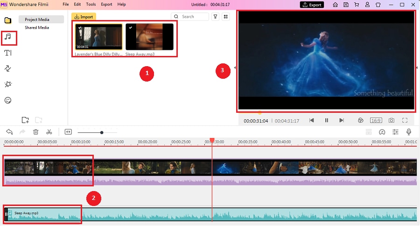Select the Lavender's Blue video clip on timeline
The height and width of the screenshot is (226, 420).
point(210,171)
